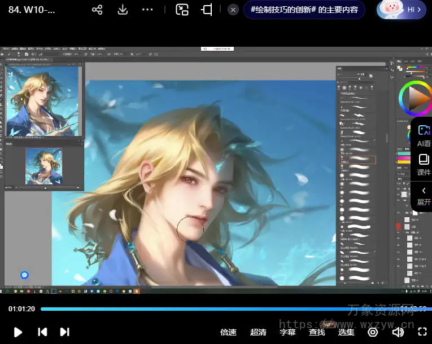The width and height of the screenshot is (432, 344).
Task: Click the share icon in top bar
Action: click(97, 10)
